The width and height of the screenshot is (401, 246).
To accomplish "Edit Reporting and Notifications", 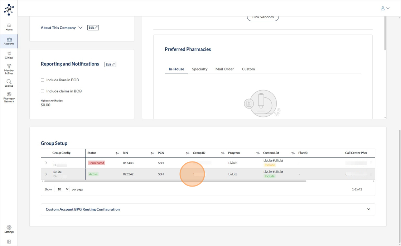I will [x=110, y=64].
